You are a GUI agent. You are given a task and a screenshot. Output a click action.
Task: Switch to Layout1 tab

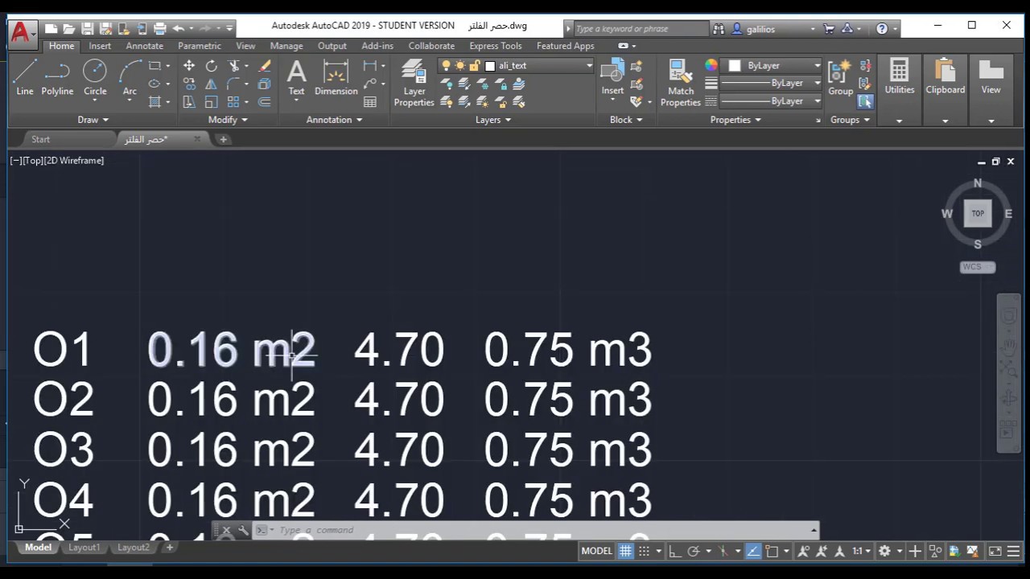point(84,548)
